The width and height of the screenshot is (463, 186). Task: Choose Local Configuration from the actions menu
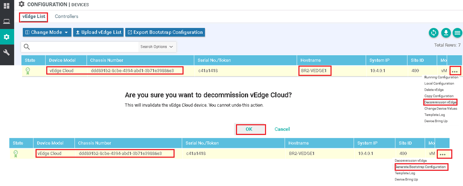(439, 84)
